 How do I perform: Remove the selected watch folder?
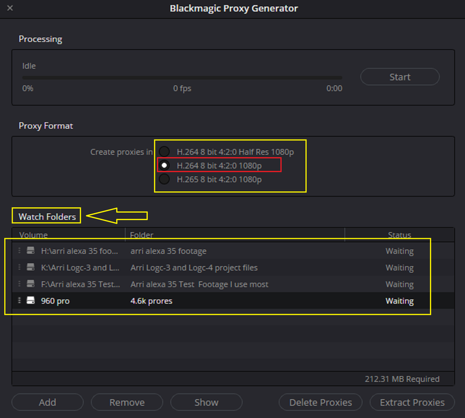[x=127, y=402]
